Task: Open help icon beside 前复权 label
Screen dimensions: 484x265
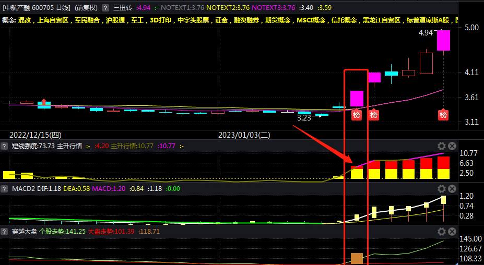Action: (x=105, y=8)
